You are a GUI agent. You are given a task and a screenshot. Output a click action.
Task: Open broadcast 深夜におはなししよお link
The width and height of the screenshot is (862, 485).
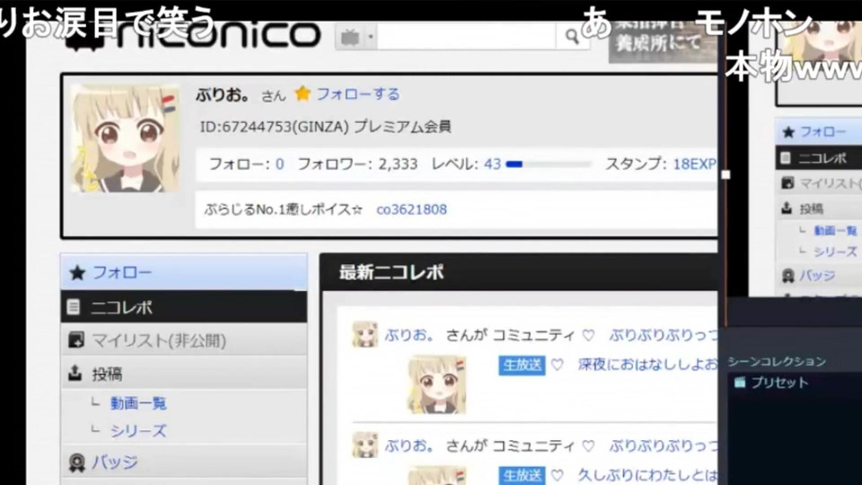click(647, 364)
